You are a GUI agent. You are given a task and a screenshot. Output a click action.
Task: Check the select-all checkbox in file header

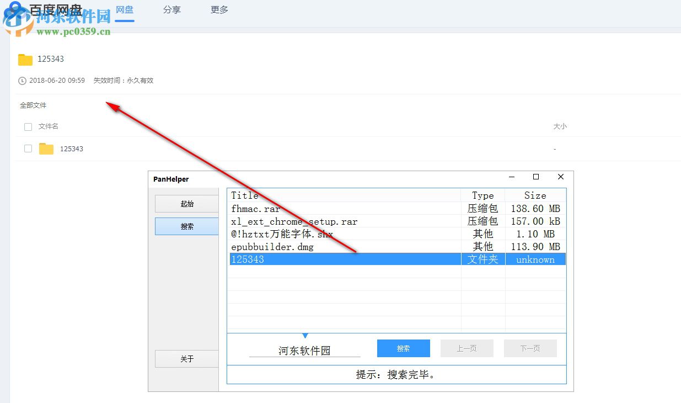[28, 126]
